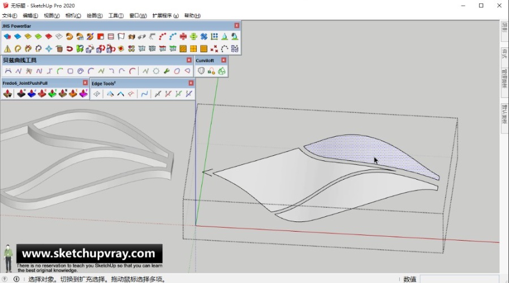Select the orange Extrude Push Pull (X) tool
Image resolution: width=509 pixels, height=283 pixels.
pos(73,94)
